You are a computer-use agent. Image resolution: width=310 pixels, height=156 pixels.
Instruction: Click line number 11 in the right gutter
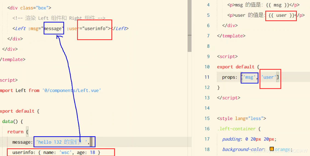[x=207, y=77]
